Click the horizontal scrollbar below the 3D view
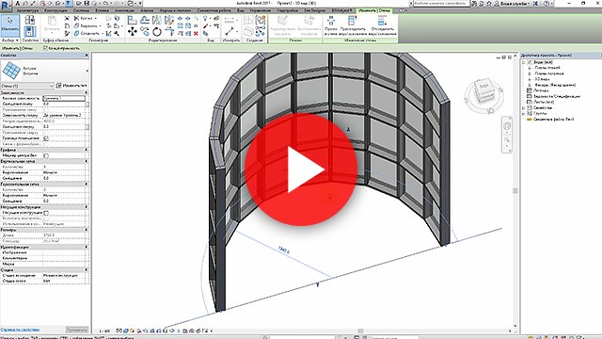 coord(360,331)
